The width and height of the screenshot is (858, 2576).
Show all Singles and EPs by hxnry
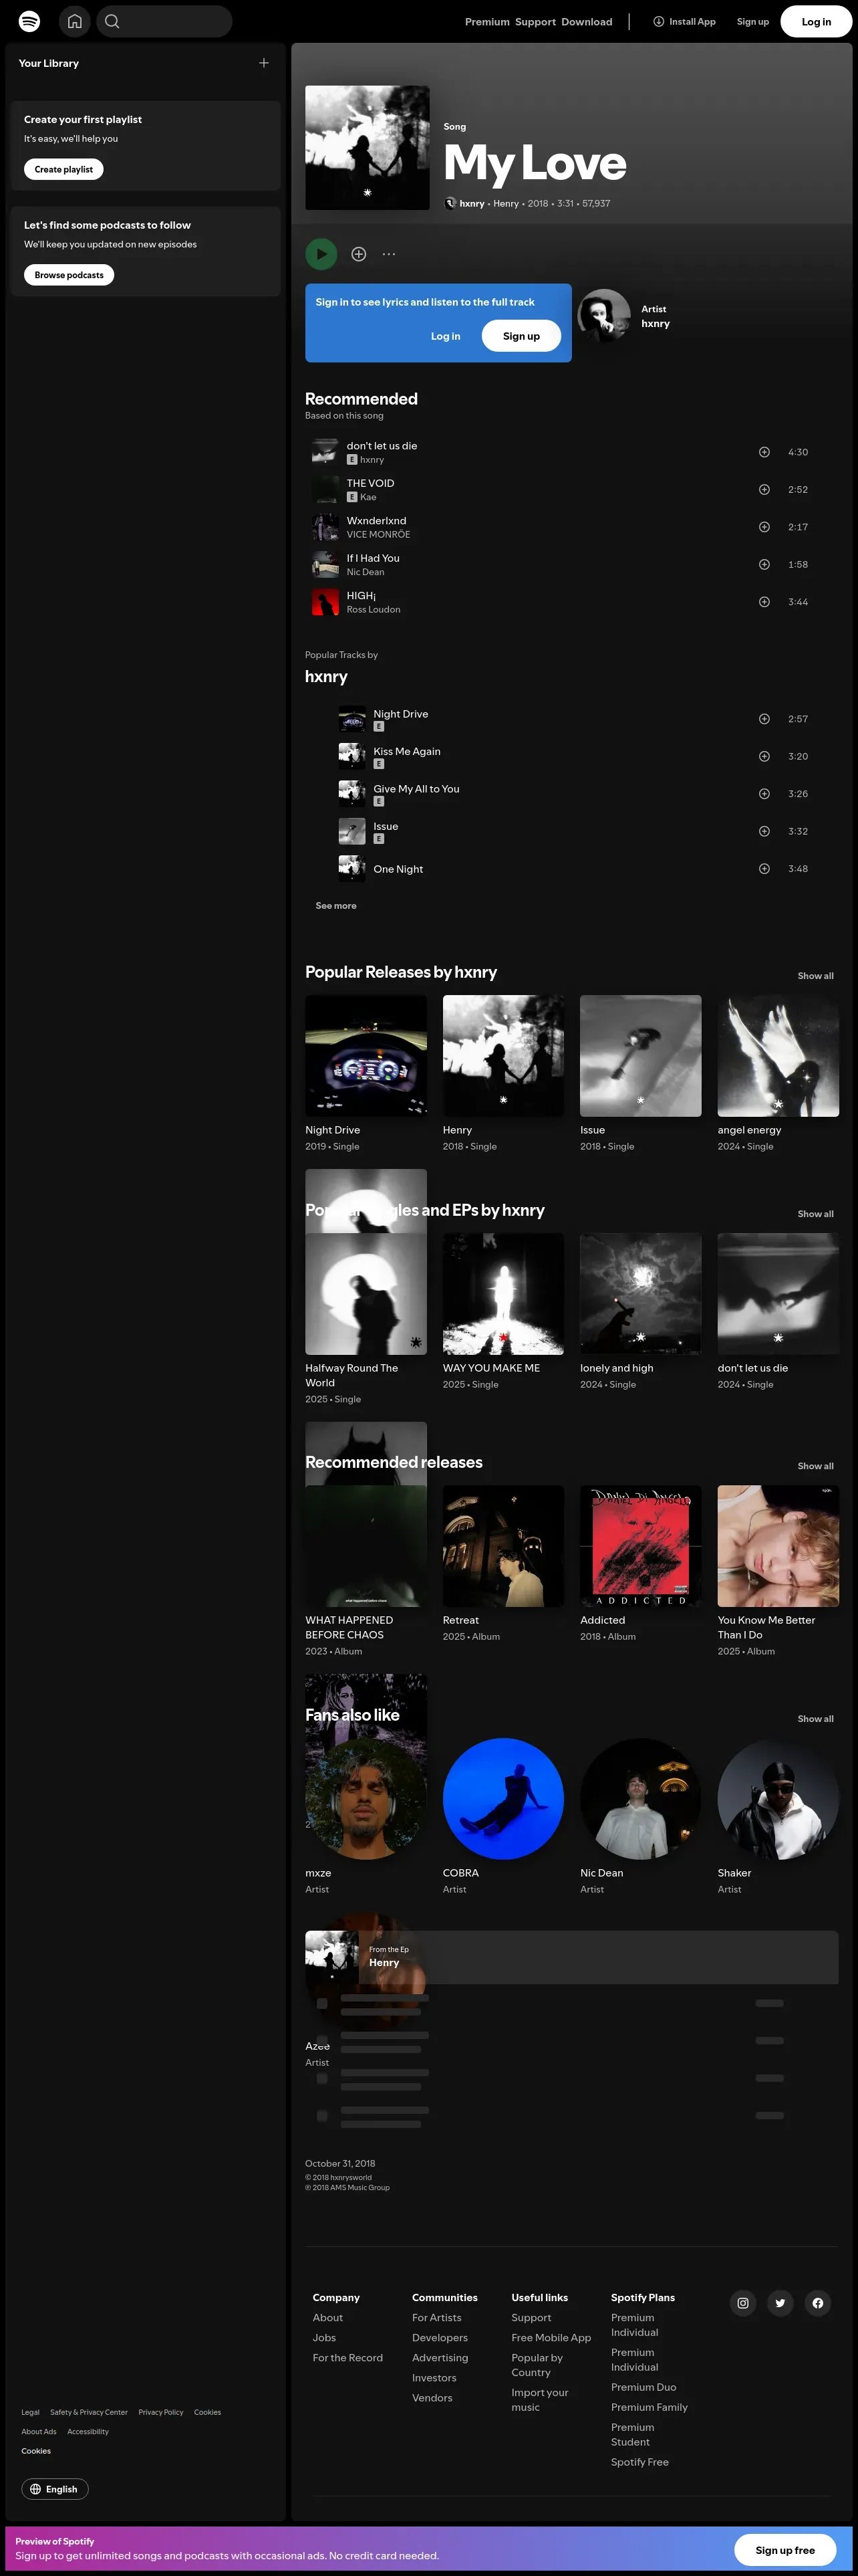tap(815, 1214)
